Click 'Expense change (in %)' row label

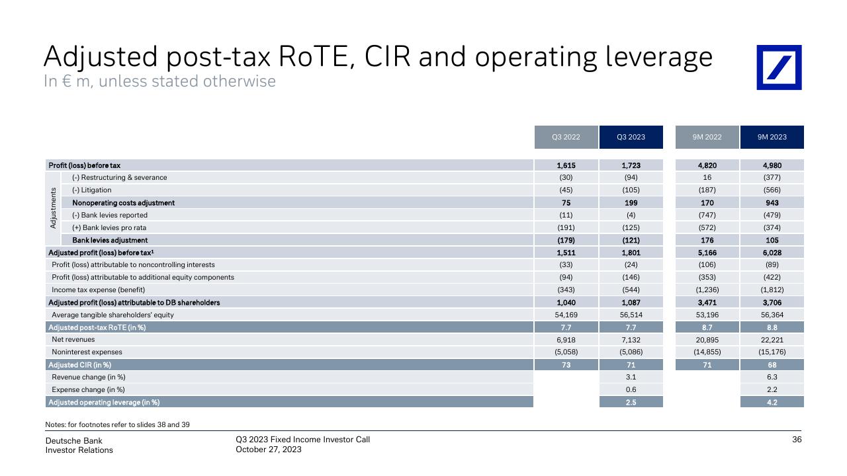tap(88, 389)
